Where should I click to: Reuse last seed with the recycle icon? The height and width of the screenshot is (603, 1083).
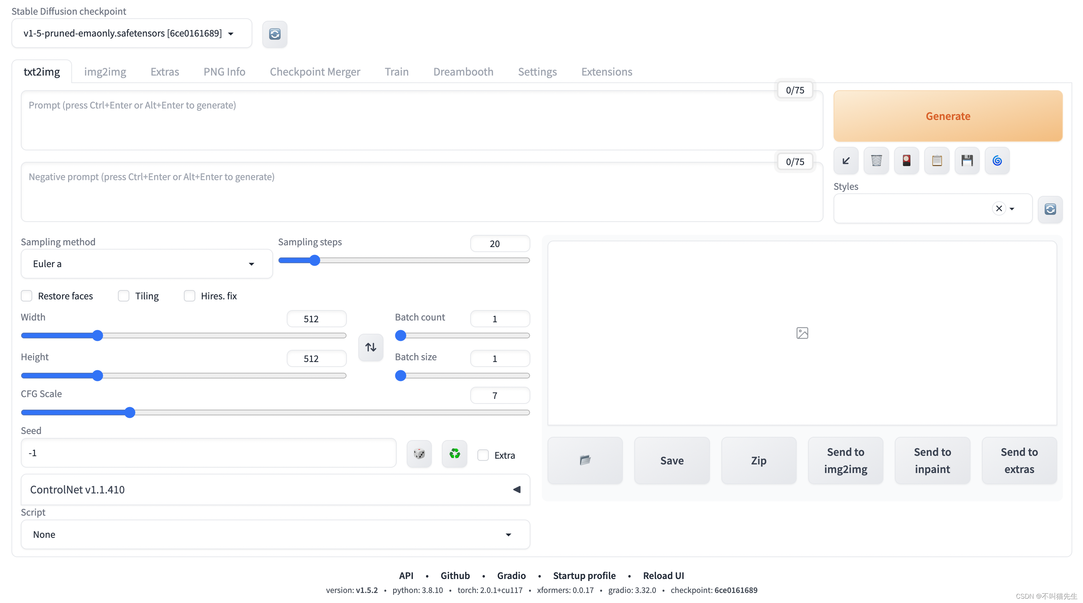coord(454,453)
